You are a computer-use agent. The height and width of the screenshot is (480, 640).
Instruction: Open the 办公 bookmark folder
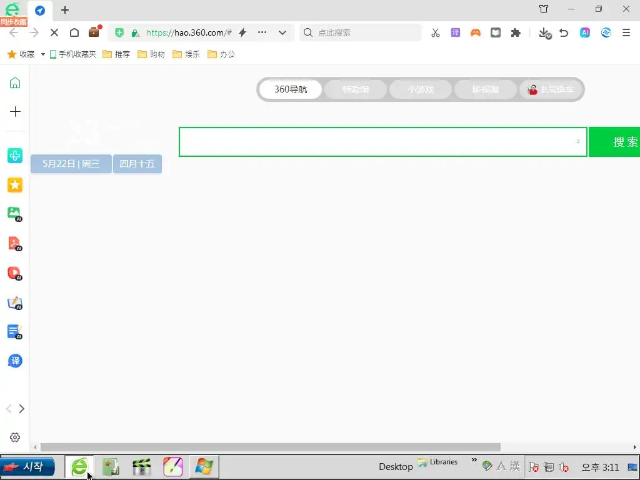pyautogui.click(x=221, y=54)
